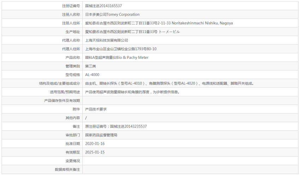
Task: Click the 产品名称 label
Action: [73, 57]
